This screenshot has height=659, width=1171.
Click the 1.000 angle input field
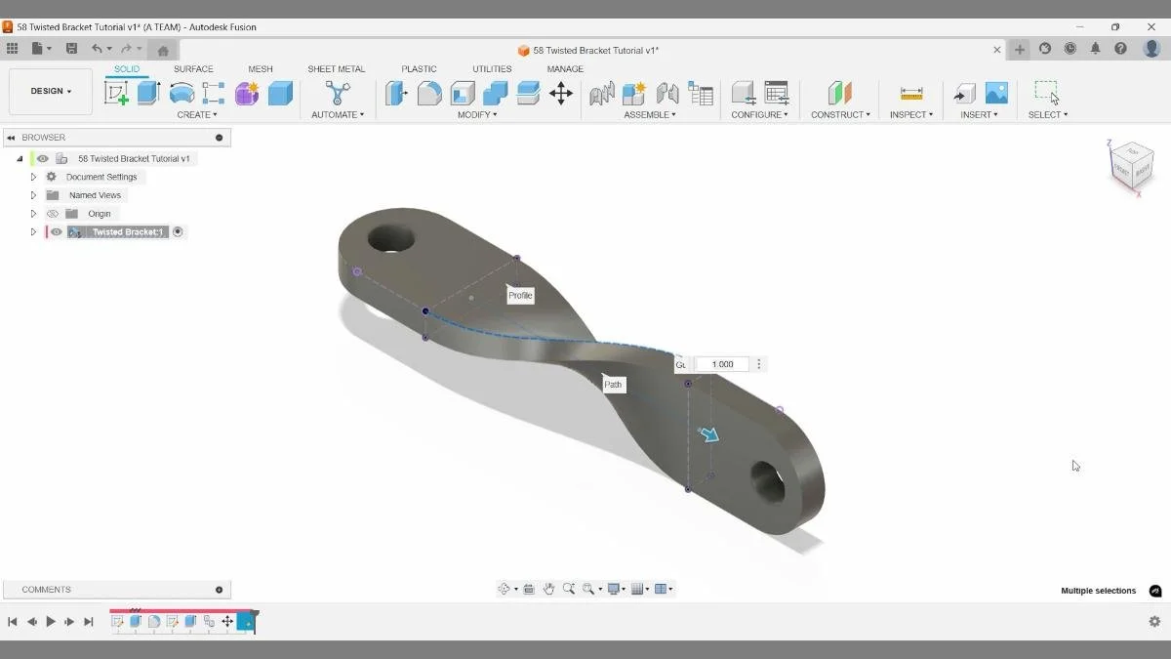[x=722, y=363]
